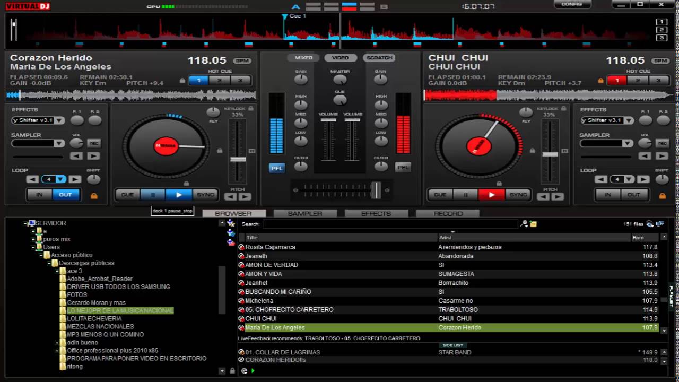Click the add favorite folder icon with yellow star

231,223
